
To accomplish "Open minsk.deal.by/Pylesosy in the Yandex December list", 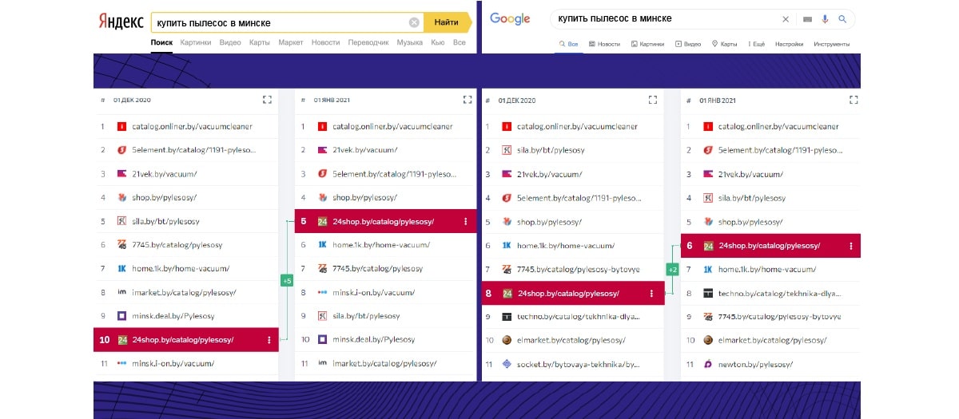I will 174,316.
